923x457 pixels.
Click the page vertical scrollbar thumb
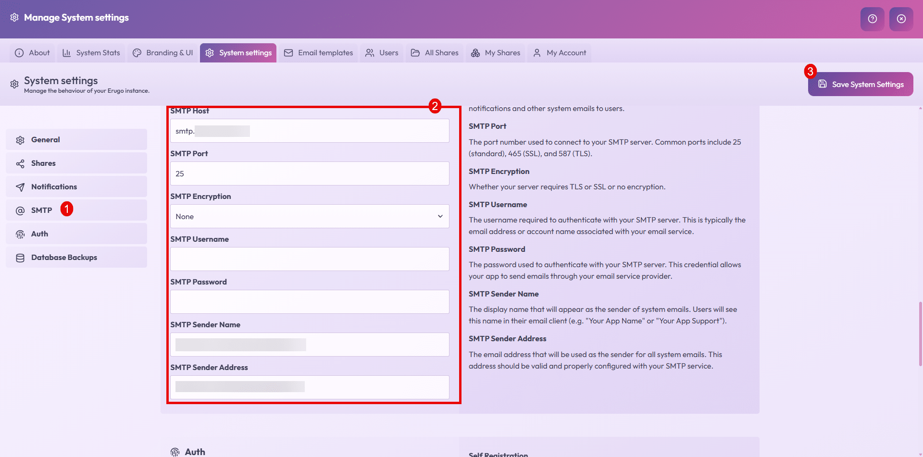tap(920, 334)
